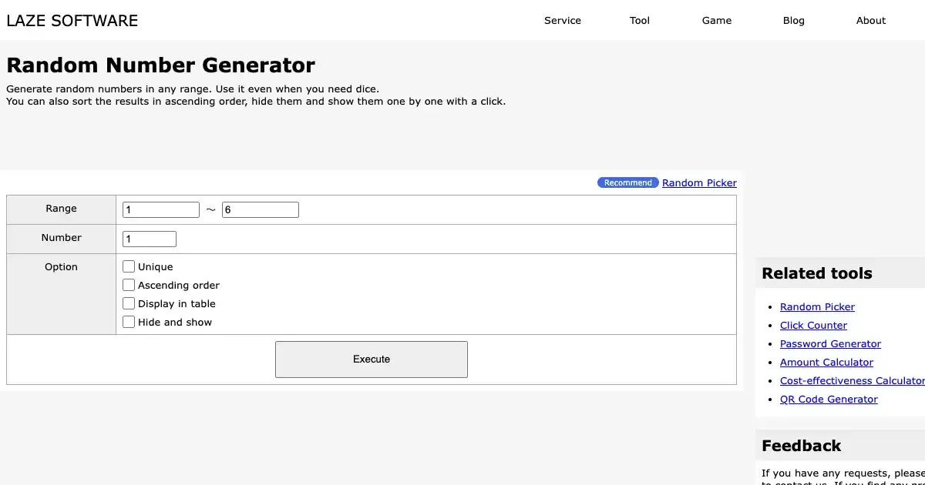This screenshot has width=925, height=485.
Task: Open the QR Code Generator link
Action: [829, 400]
